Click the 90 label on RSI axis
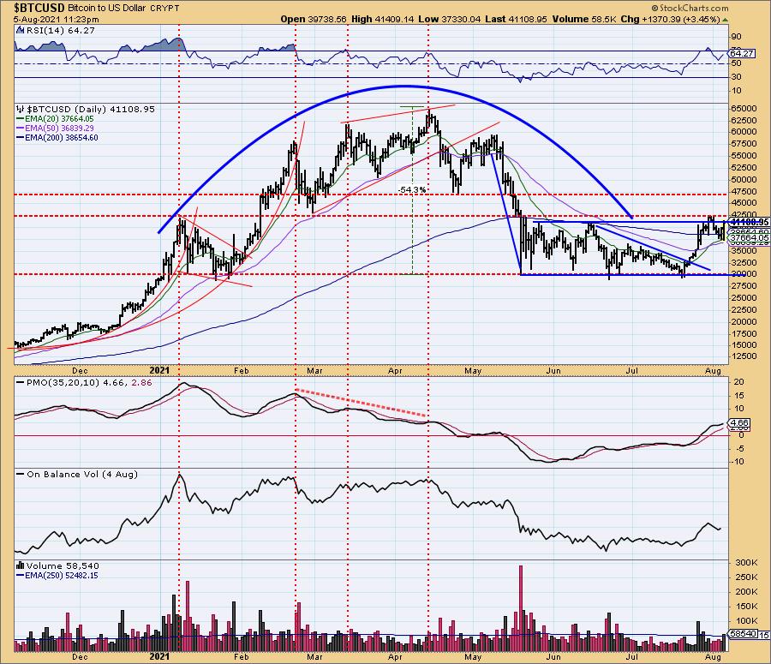771x664 pixels. click(x=737, y=37)
